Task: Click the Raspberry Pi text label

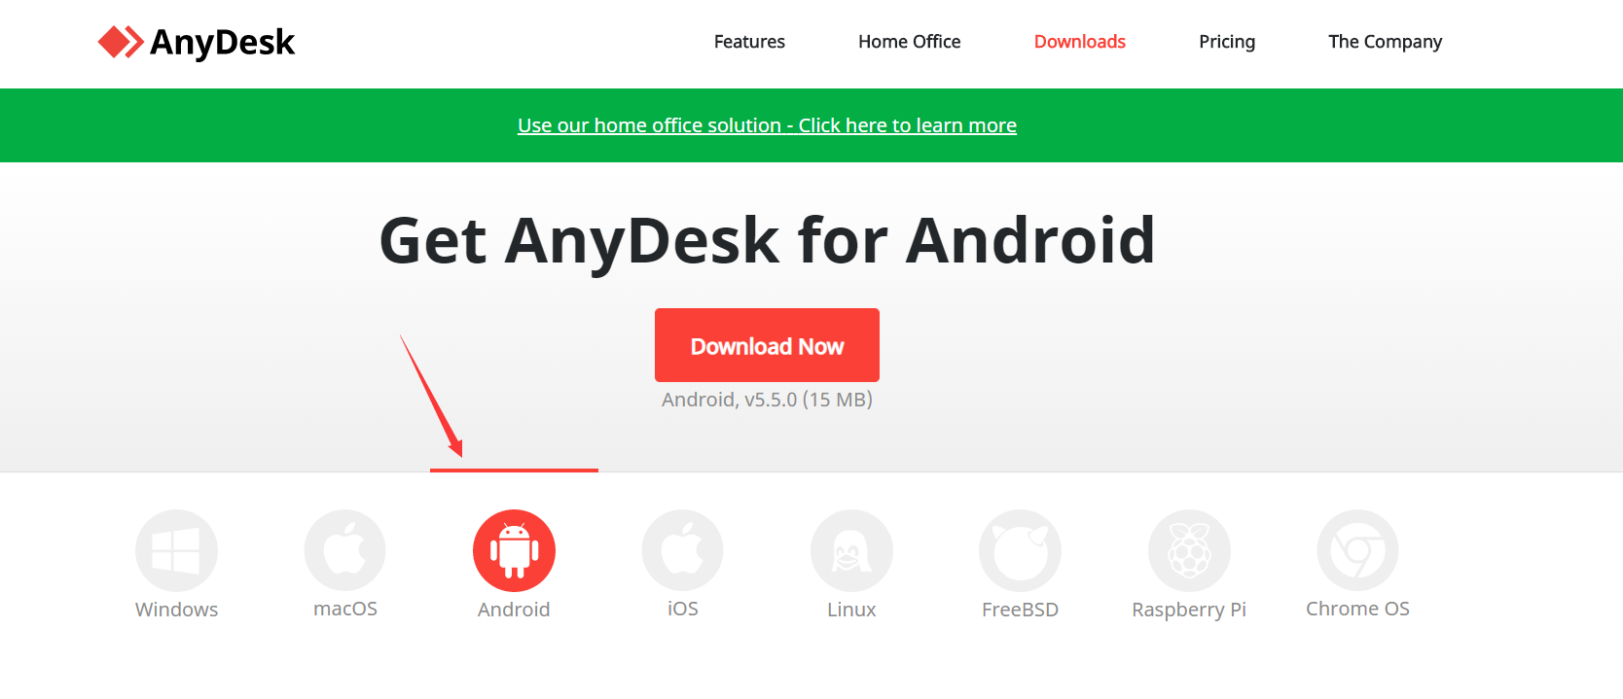Action: [x=1189, y=610]
